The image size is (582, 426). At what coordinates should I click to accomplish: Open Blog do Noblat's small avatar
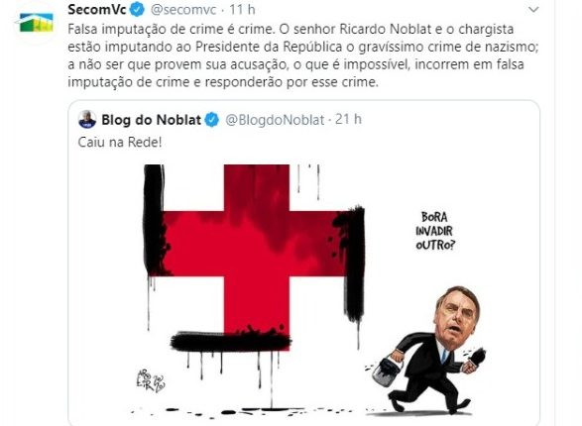tap(87, 120)
